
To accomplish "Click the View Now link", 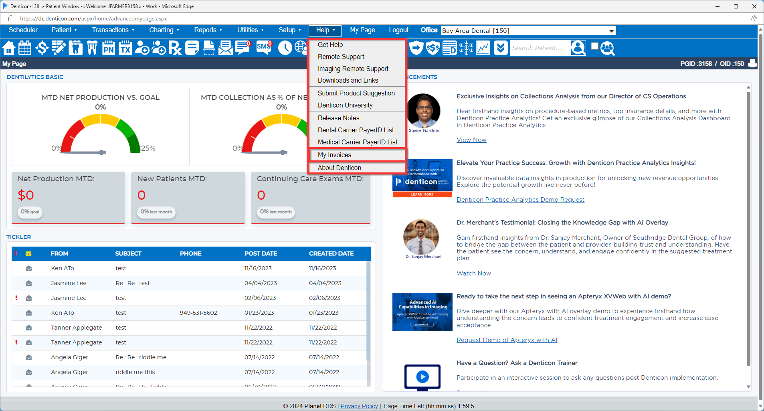I will click(x=471, y=140).
